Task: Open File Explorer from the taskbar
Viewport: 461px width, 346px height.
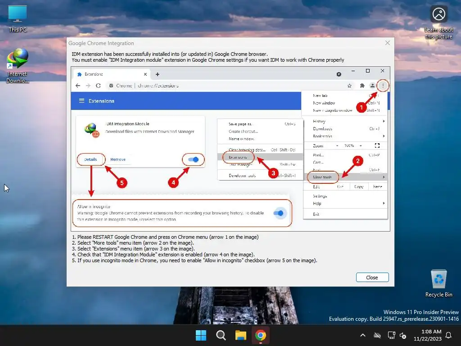Action: click(x=241, y=335)
